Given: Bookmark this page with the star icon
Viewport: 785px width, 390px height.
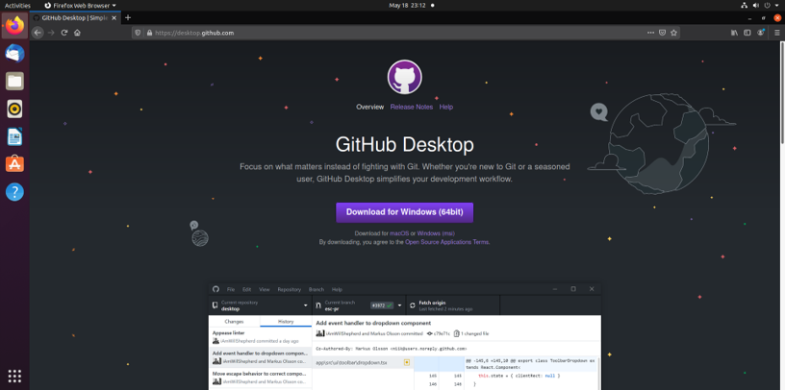Looking at the screenshot, I should pyautogui.click(x=675, y=33).
